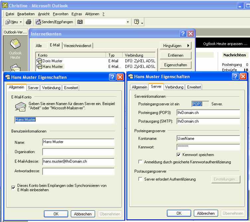Enable Anmeldung durch gesicherte Kennwortauthentifizierung checkbox
This screenshot has width=250, height=222.
coord(140,162)
